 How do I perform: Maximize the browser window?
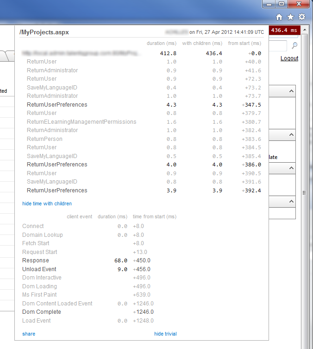pos(282,4)
